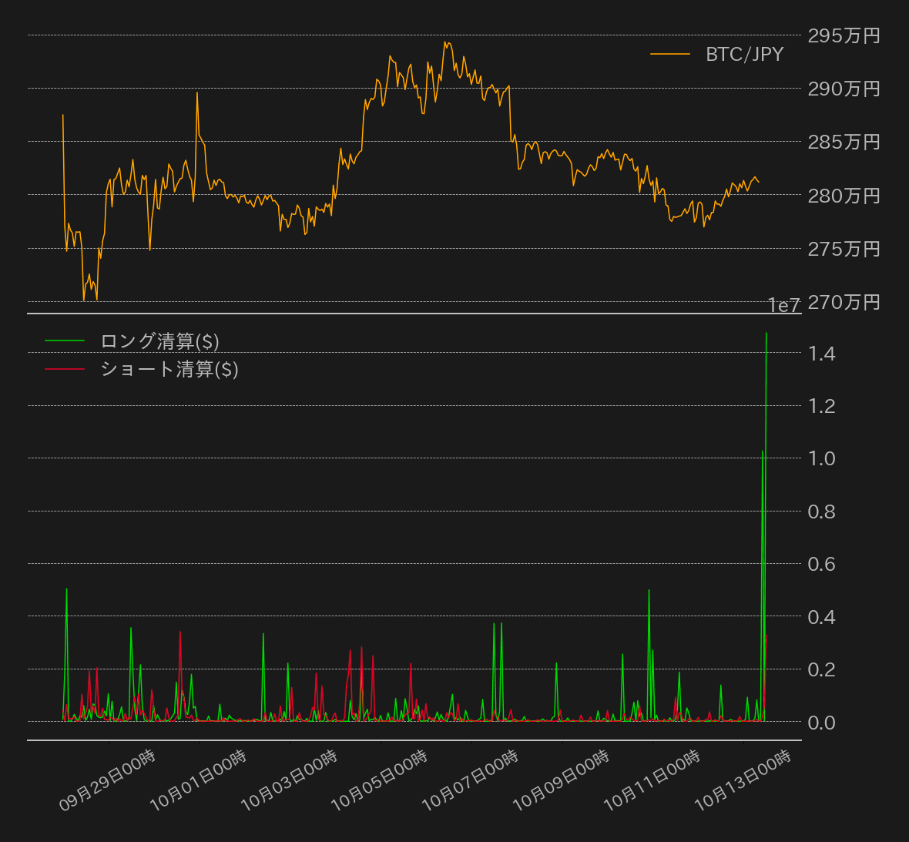Click the 0.6 liquidation axis tick
909x842 pixels.
point(821,564)
